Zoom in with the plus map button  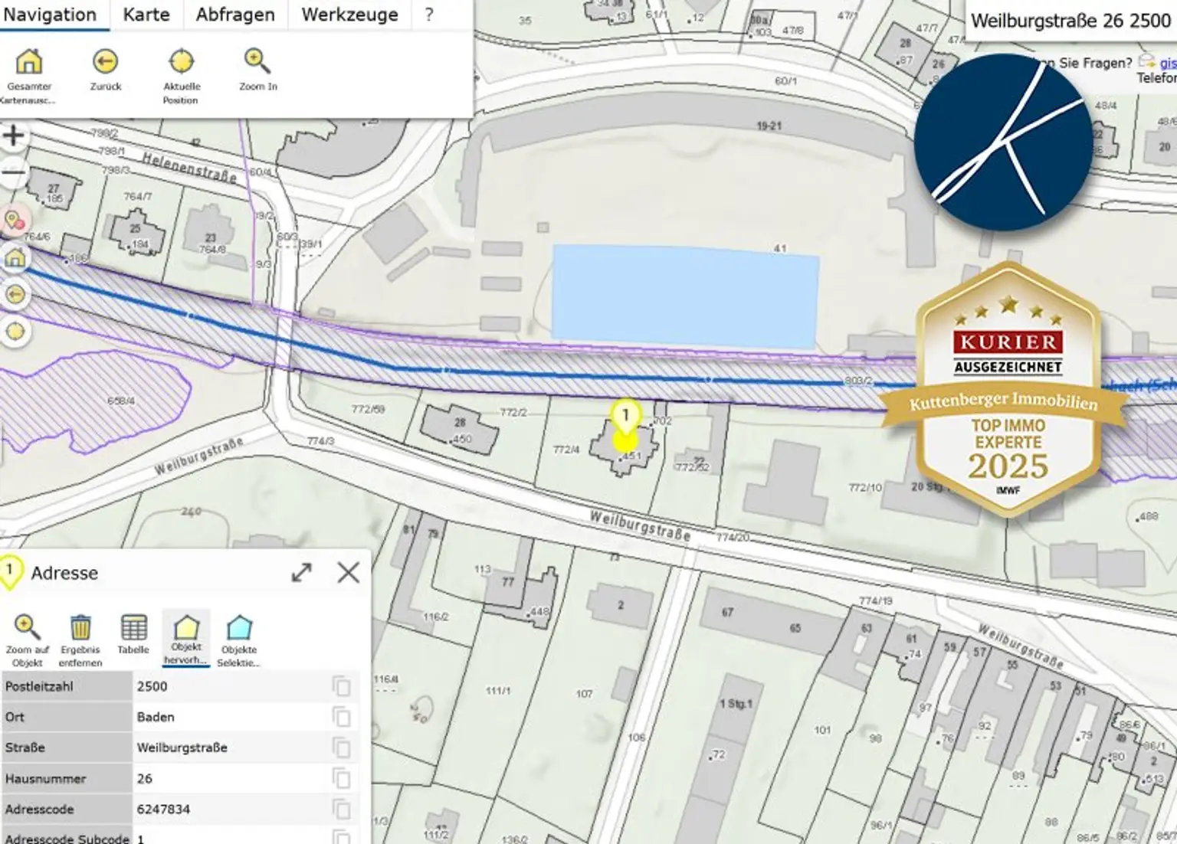coord(13,137)
